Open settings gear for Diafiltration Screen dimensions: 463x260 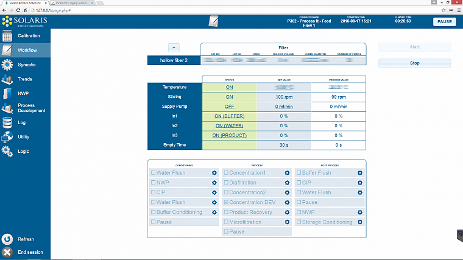[x=287, y=183]
